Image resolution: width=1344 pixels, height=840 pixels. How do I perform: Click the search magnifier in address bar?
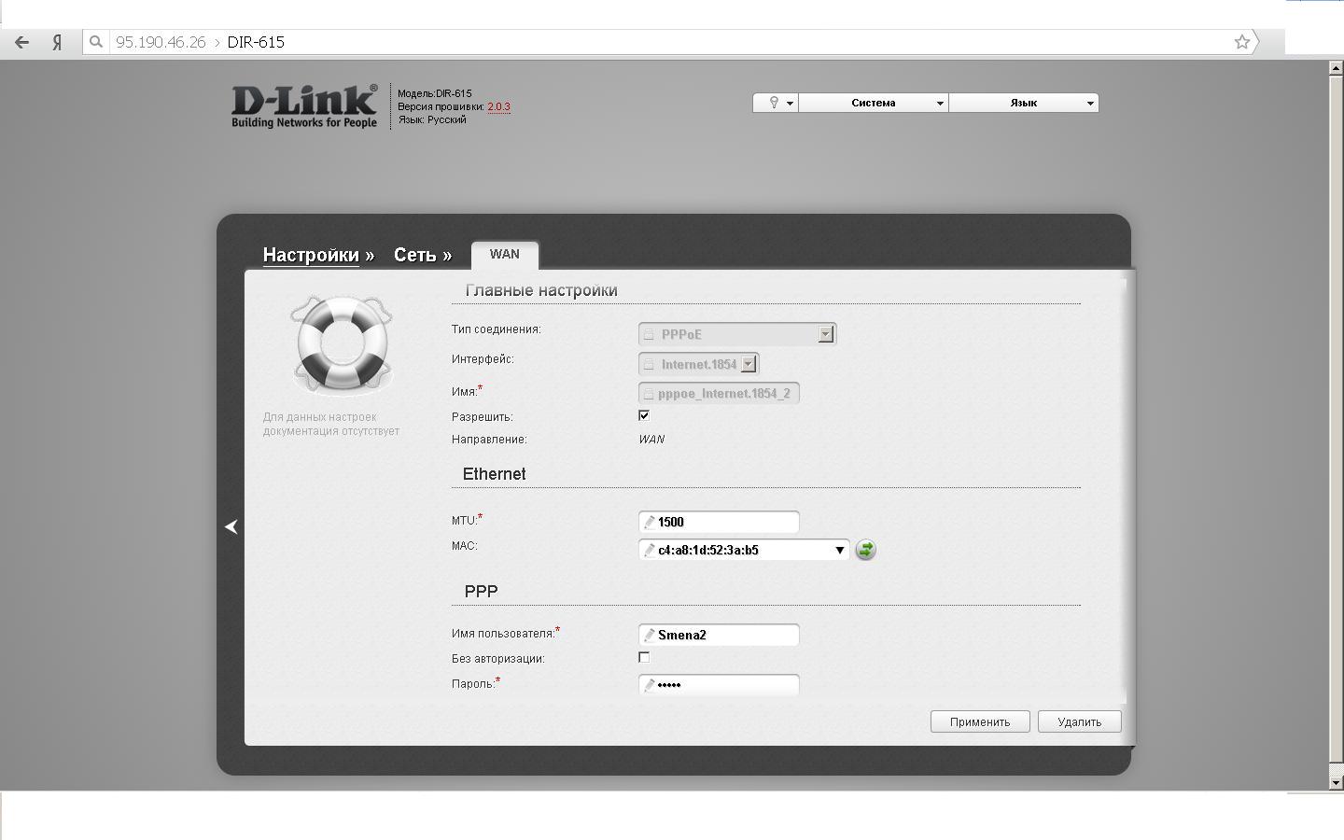(x=95, y=42)
